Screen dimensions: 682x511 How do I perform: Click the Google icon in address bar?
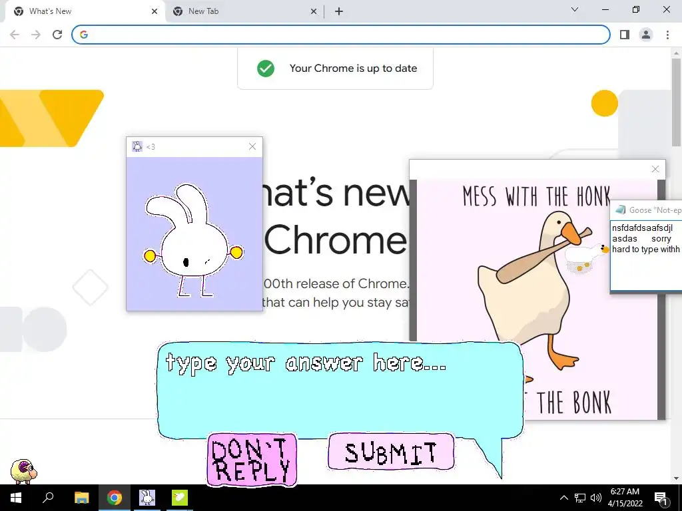point(84,35)
